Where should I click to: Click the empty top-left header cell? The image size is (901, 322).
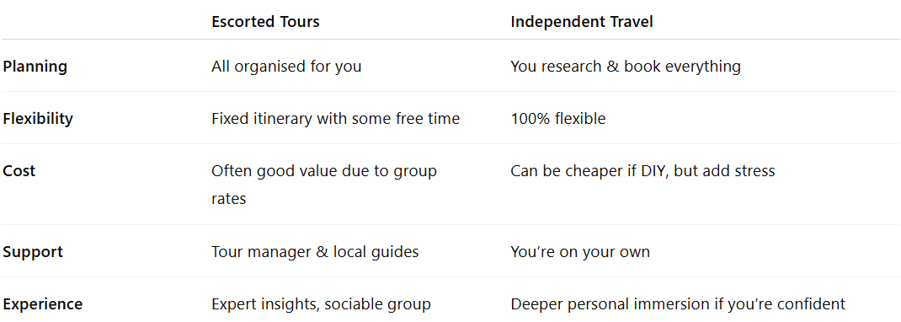tap(104, 22)
